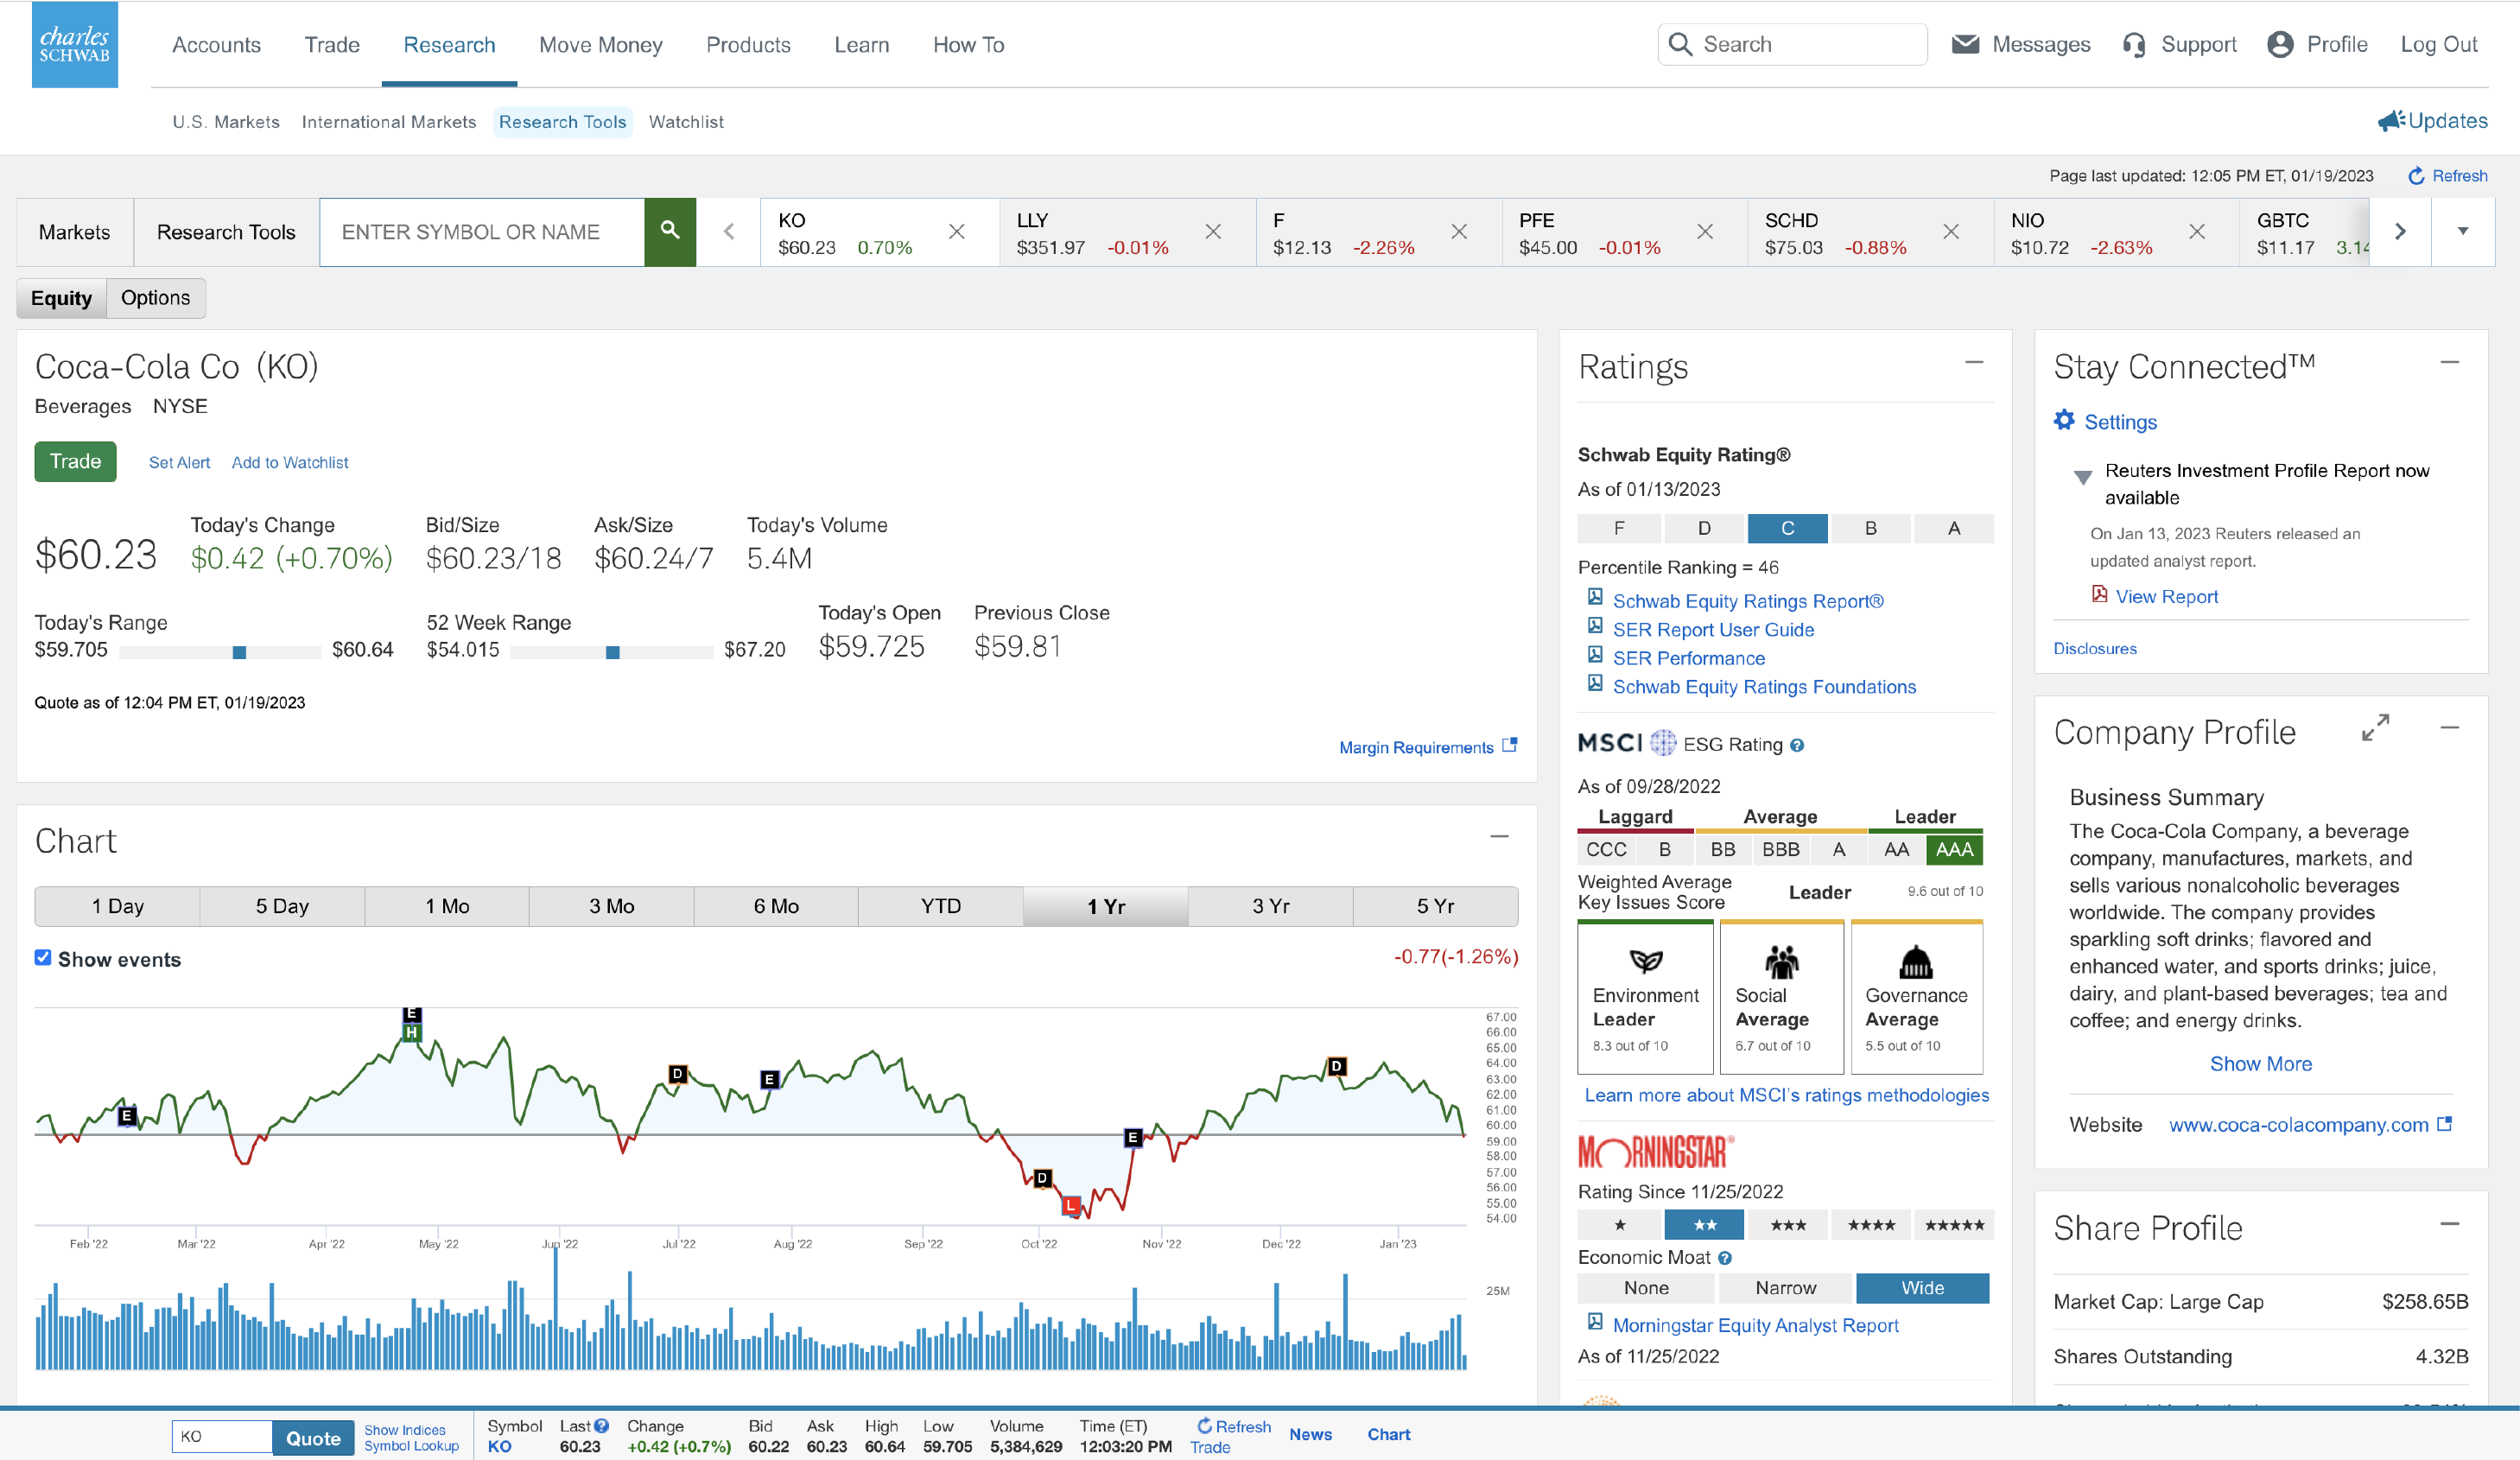Click the green symbol search button

pos(670,231)
